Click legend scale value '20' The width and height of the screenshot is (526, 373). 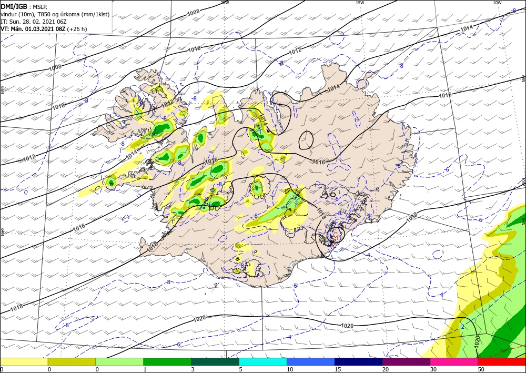(x=386, y=369)
